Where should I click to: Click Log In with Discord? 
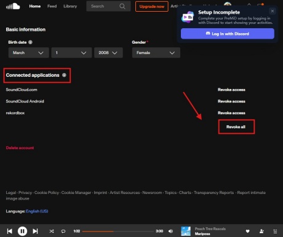(x=228, y=34)
